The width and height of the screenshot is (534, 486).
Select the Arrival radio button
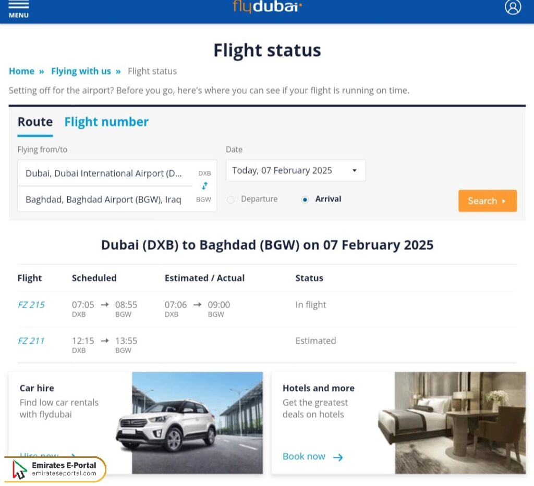tap(304, 199)
